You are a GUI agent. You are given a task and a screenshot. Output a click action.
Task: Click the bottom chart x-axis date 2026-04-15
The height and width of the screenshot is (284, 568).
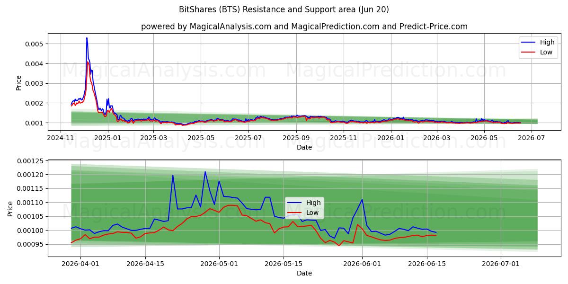[145, 265]
